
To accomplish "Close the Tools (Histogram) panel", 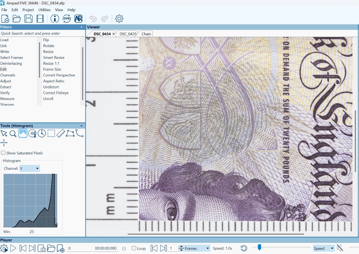I will click(81, 126).
